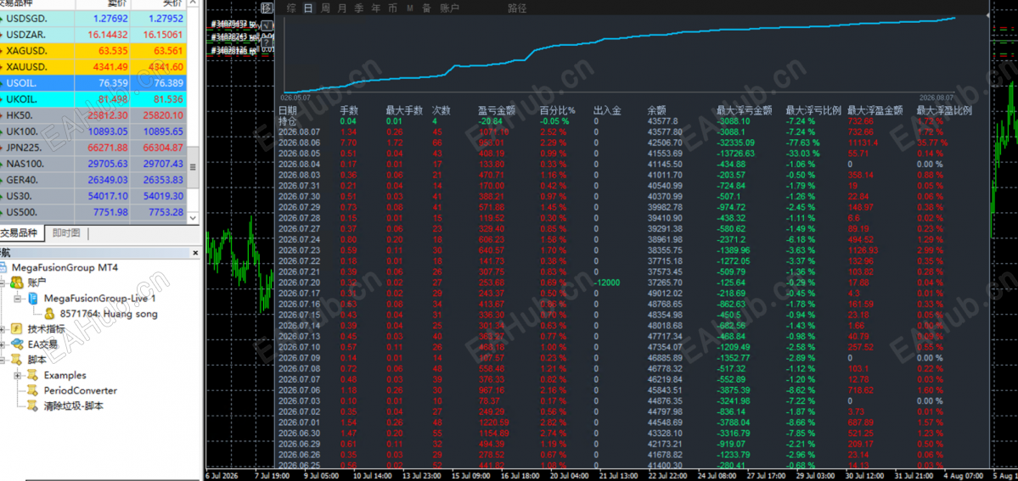Select the 币 currency tab

tap(393, 8)
